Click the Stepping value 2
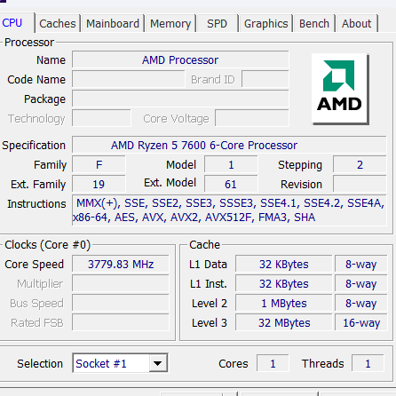The height and width of the screenshot is (396, 396). pyautogui.click(x=360, y=165)
